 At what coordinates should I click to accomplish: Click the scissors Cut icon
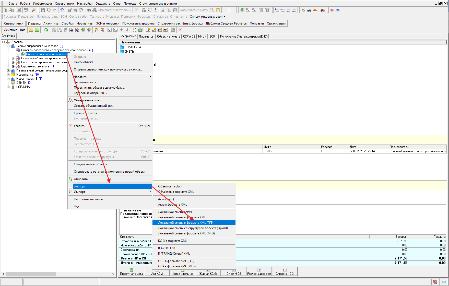163,10
